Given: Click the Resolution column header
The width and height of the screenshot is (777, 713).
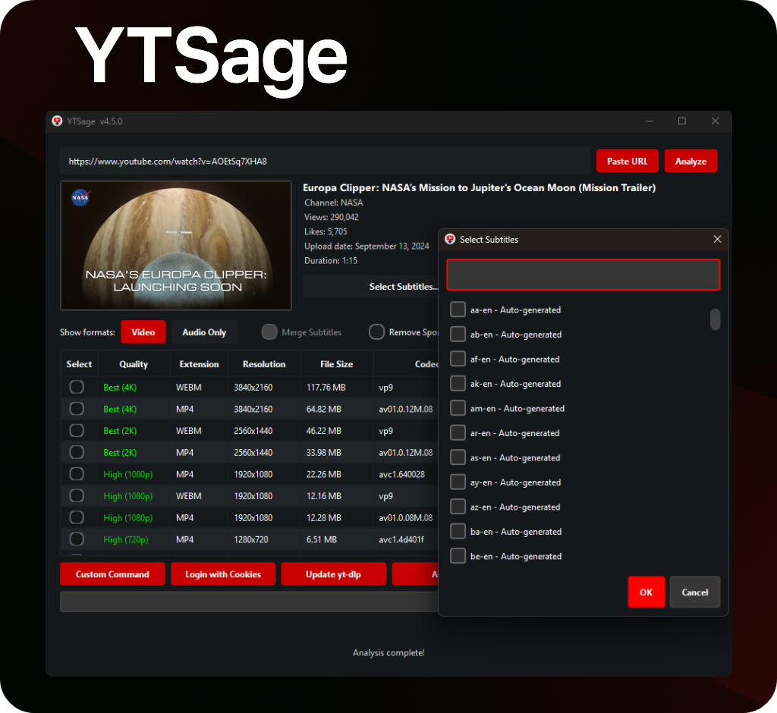Looking at the screenshot, I should [264, 364].
